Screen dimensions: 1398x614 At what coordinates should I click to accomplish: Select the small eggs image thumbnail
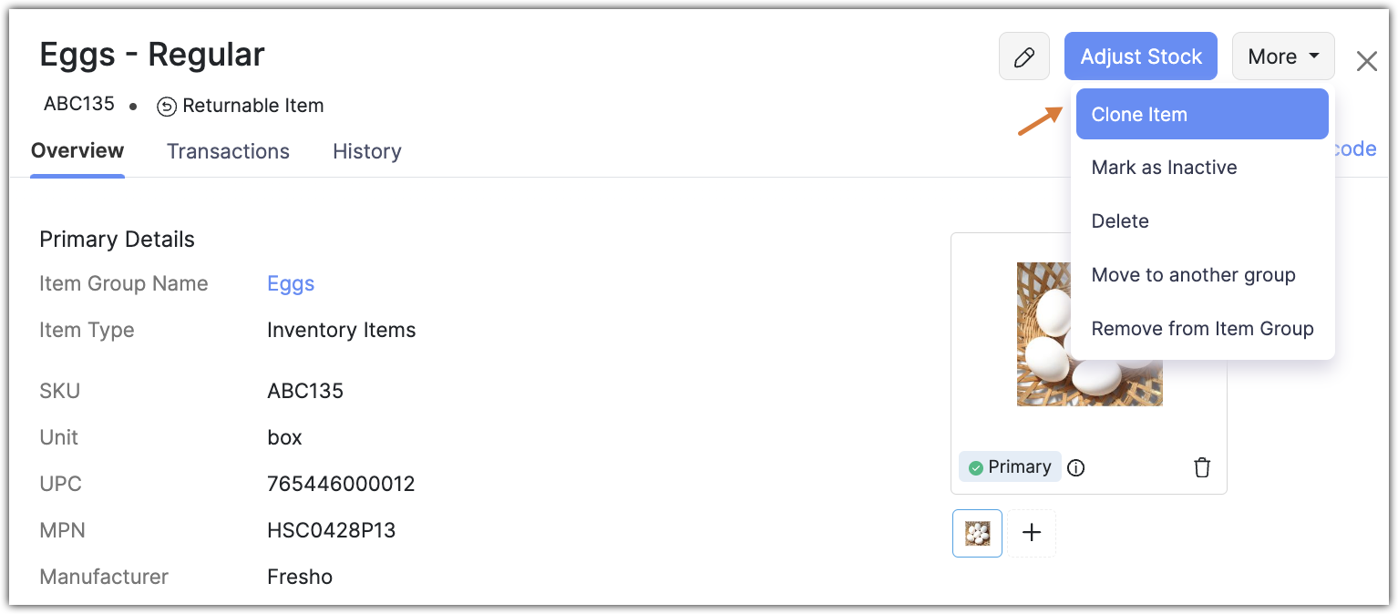977,533
